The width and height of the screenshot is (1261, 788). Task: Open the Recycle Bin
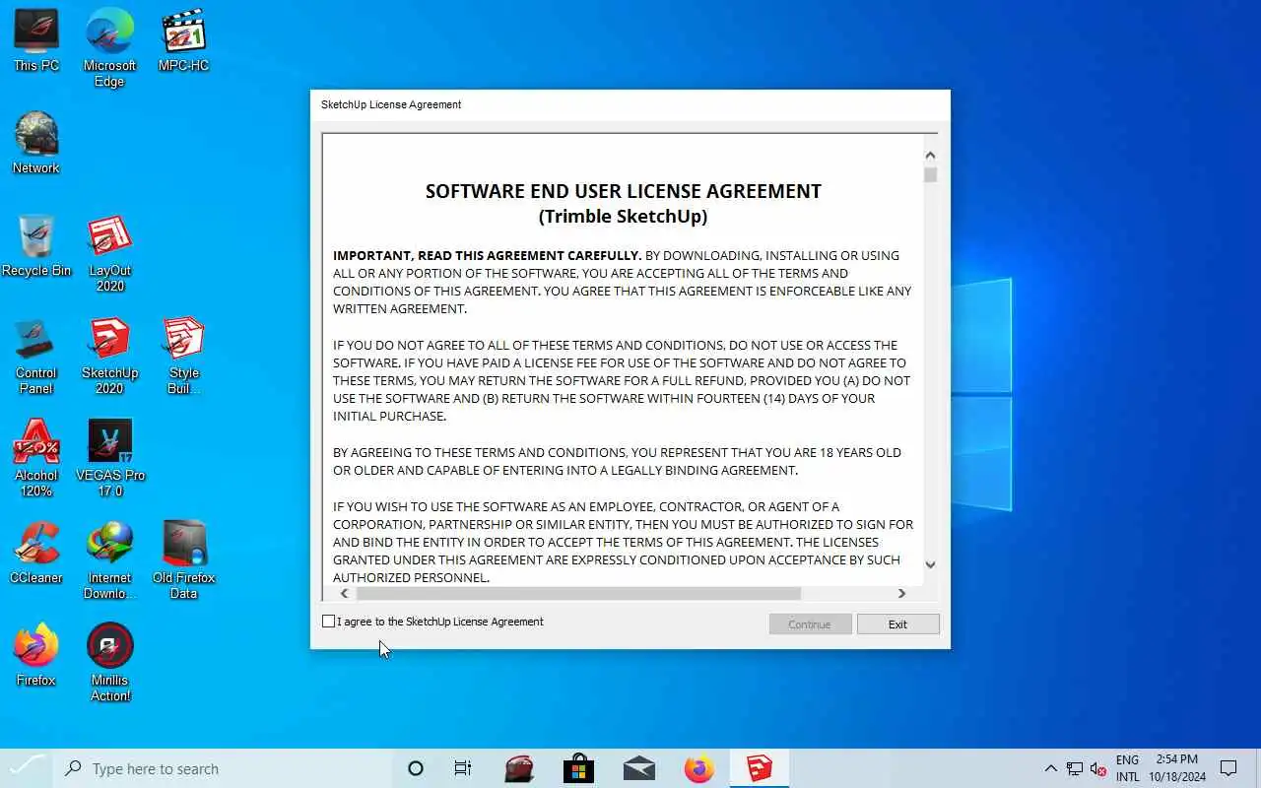tap(36, 245)
